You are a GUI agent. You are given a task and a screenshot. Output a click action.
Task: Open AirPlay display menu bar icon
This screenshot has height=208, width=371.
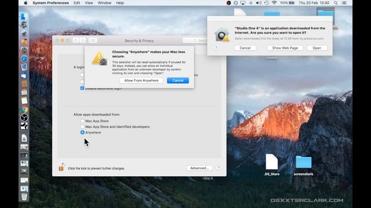pos(243,3)
